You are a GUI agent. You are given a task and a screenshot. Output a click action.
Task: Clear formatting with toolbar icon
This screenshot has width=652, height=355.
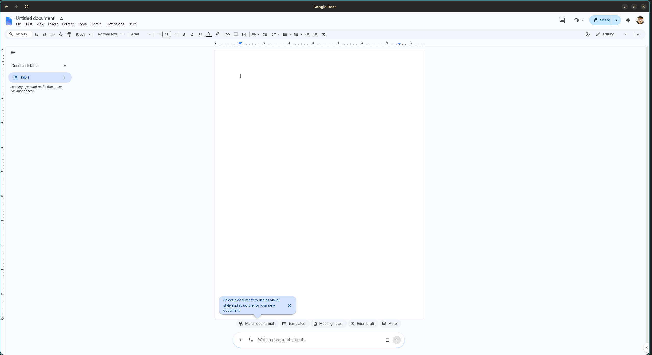[x=324, y=34]
